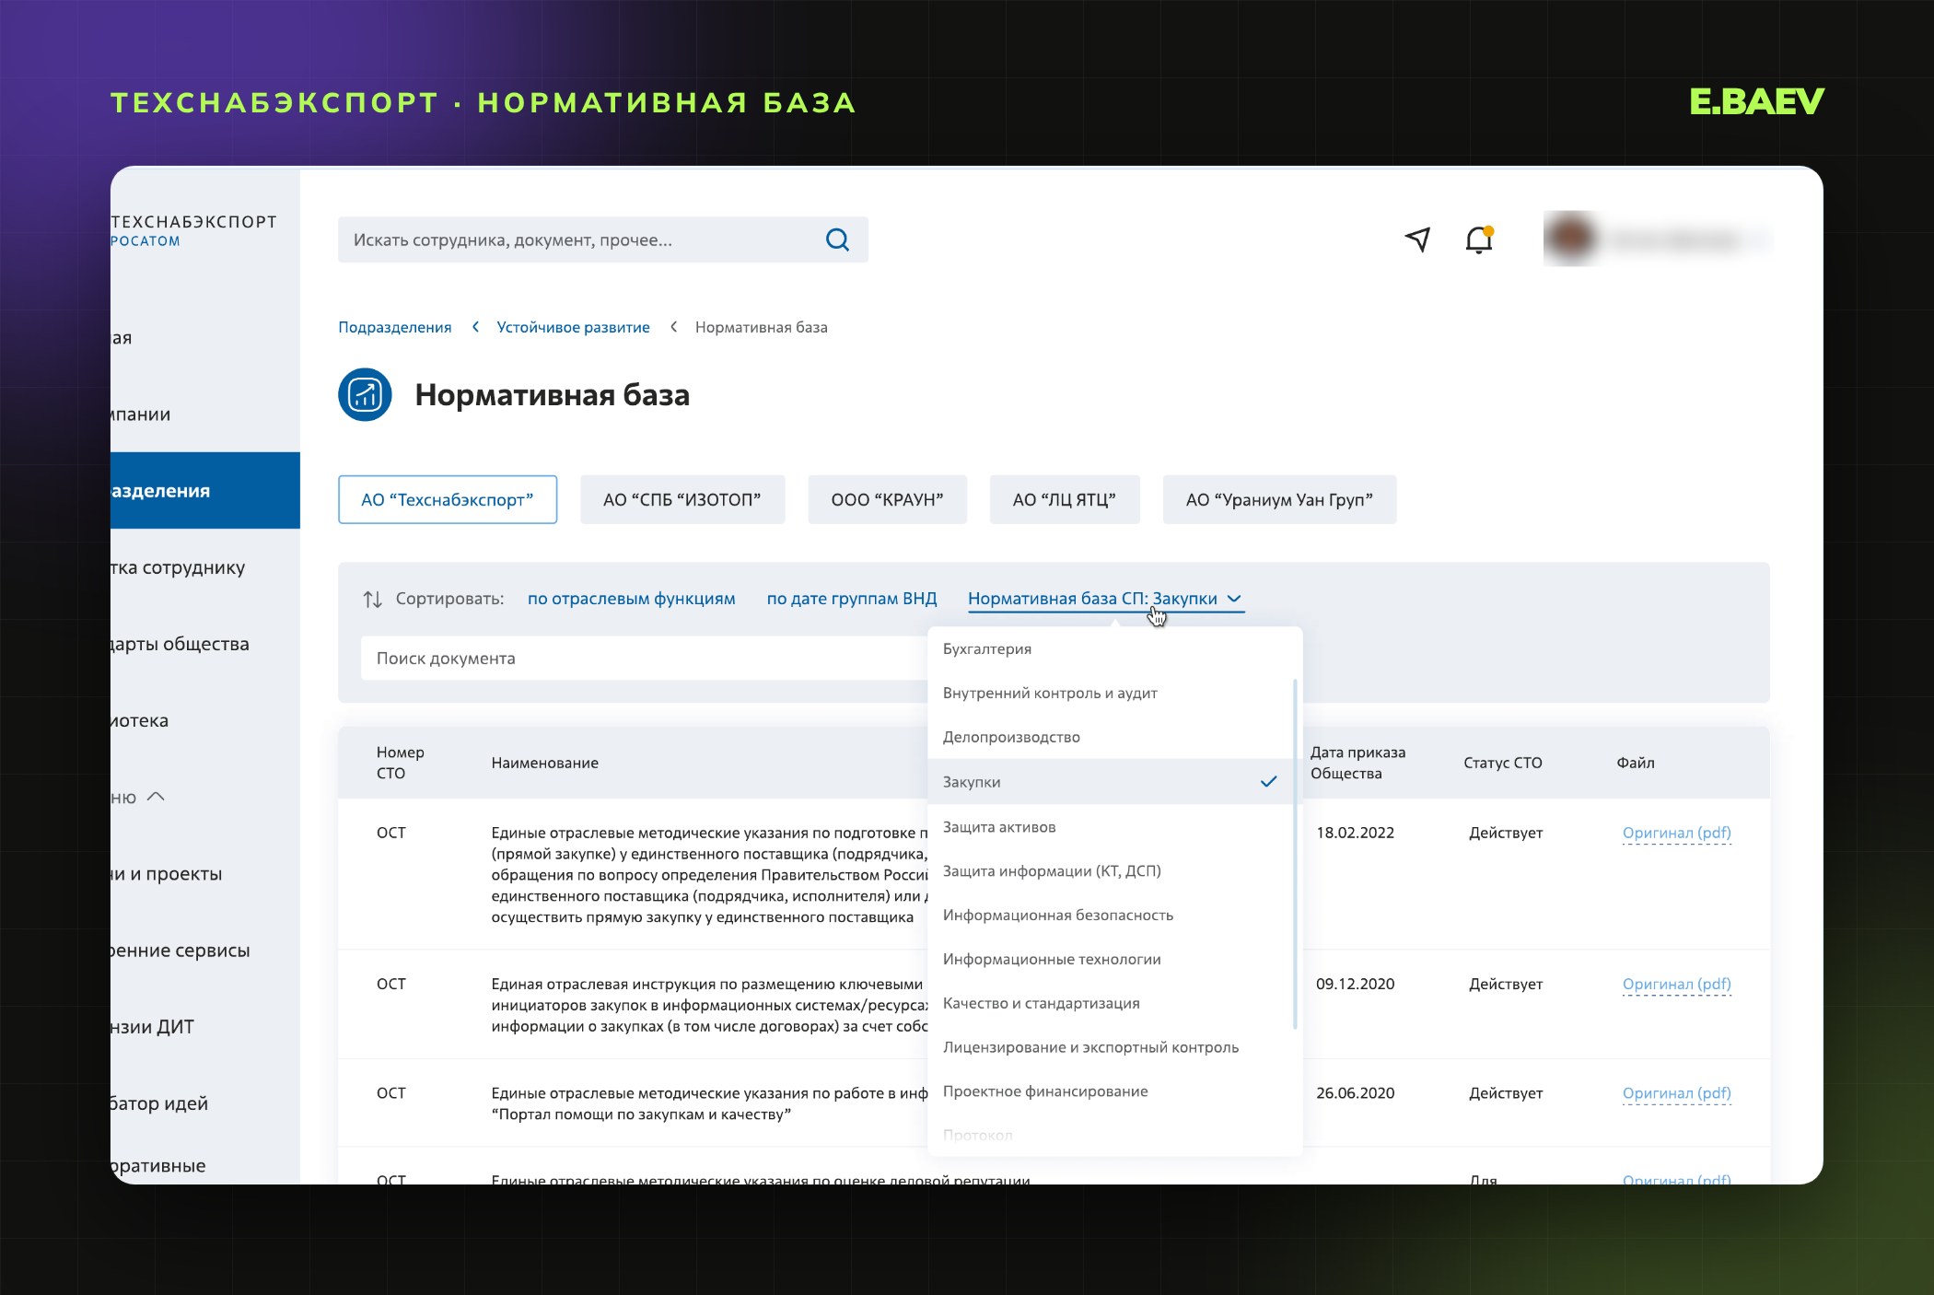Screen dimensions: 1934x1295
Task: Open Оригинал (pdf) for 26.06.2020 row
Action: (1676, 1093)
